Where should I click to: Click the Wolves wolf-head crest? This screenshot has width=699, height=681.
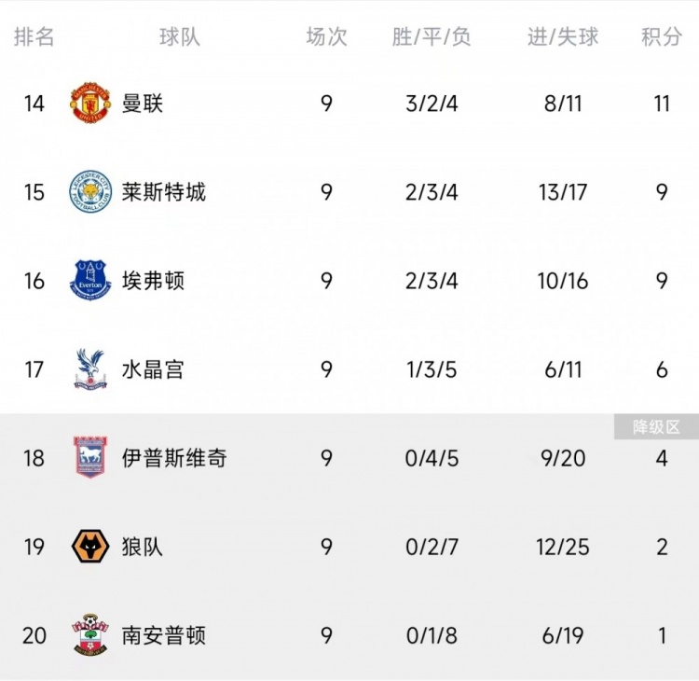(90, 546)
